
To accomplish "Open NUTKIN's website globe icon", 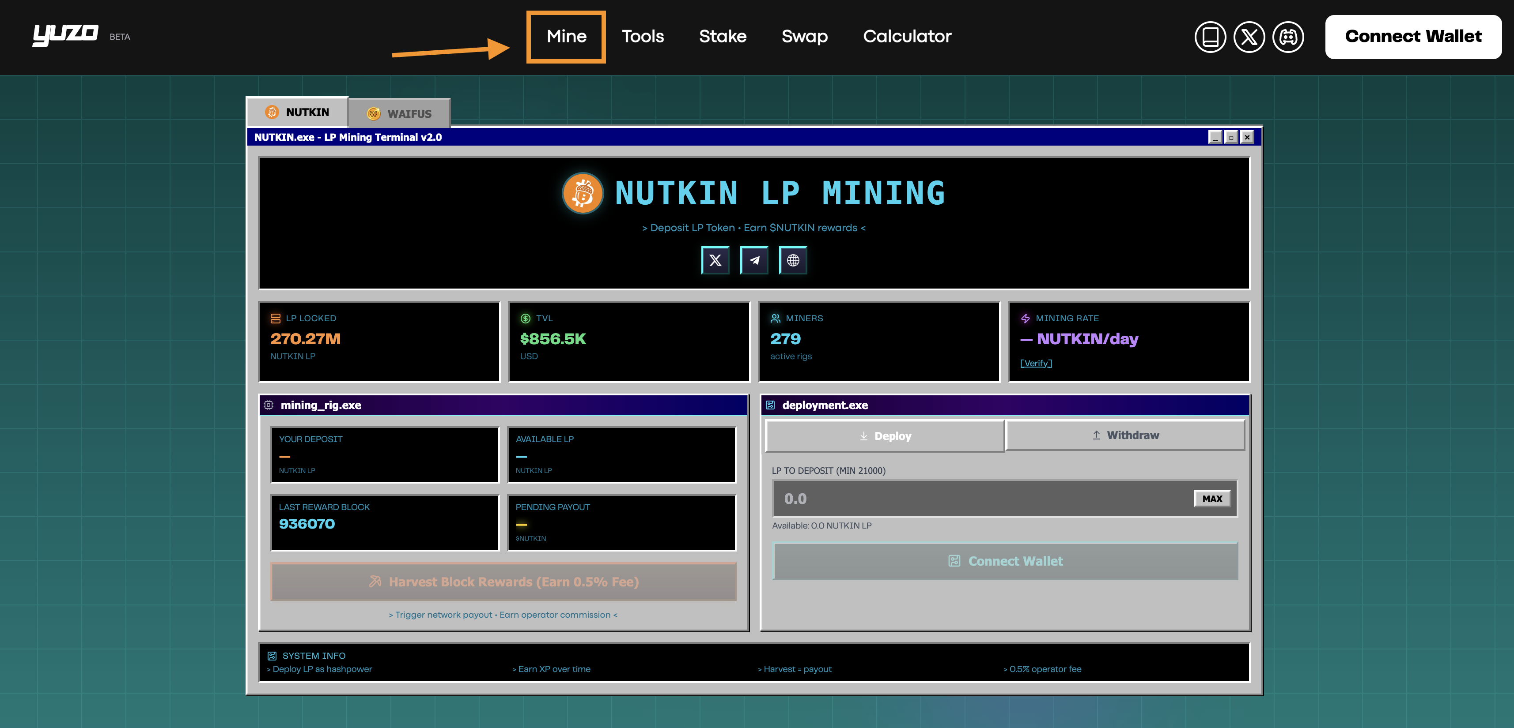I will (x=793, y=260).
